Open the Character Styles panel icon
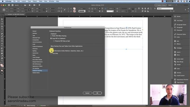 [x=175, y=34]
